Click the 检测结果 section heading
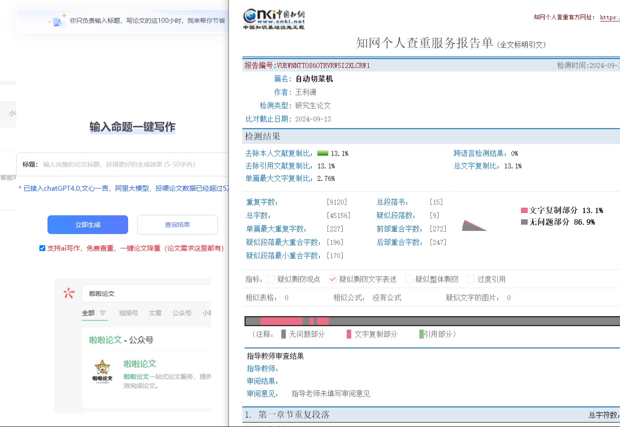This screenshot has height=427, width=620. tap(263, 137)
